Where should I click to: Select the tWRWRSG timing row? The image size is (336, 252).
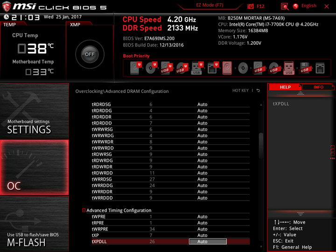(x=171, y=129)
